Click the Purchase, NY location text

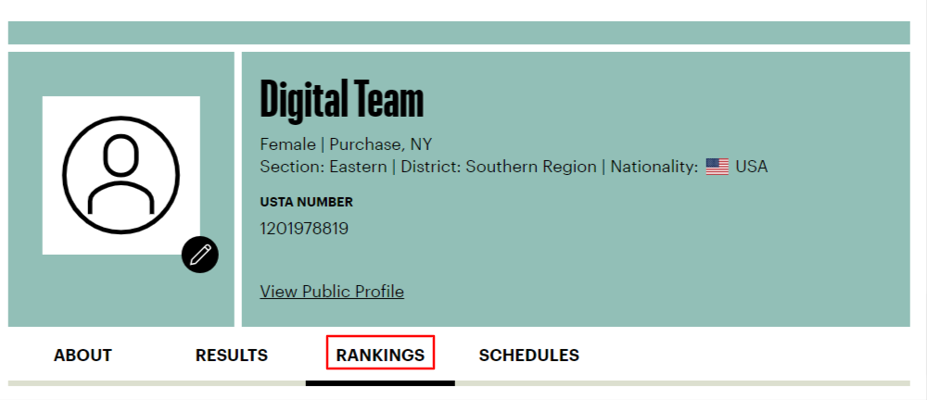[x=381, y=144]
